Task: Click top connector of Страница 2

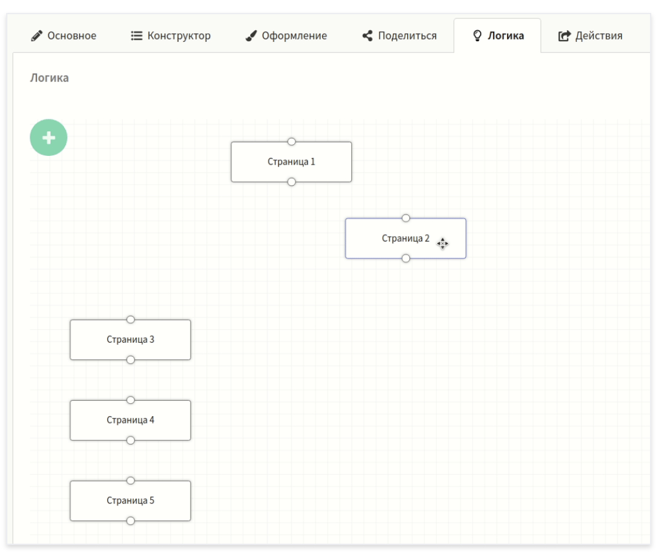Action: 405,218
